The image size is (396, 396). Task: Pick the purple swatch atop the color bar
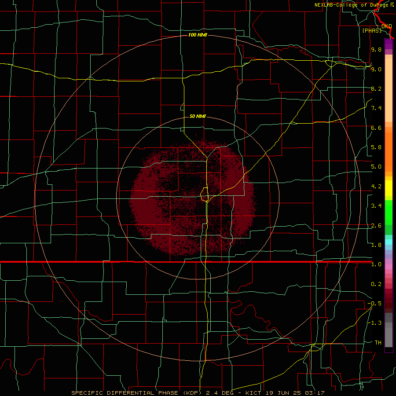click(389, 44)
